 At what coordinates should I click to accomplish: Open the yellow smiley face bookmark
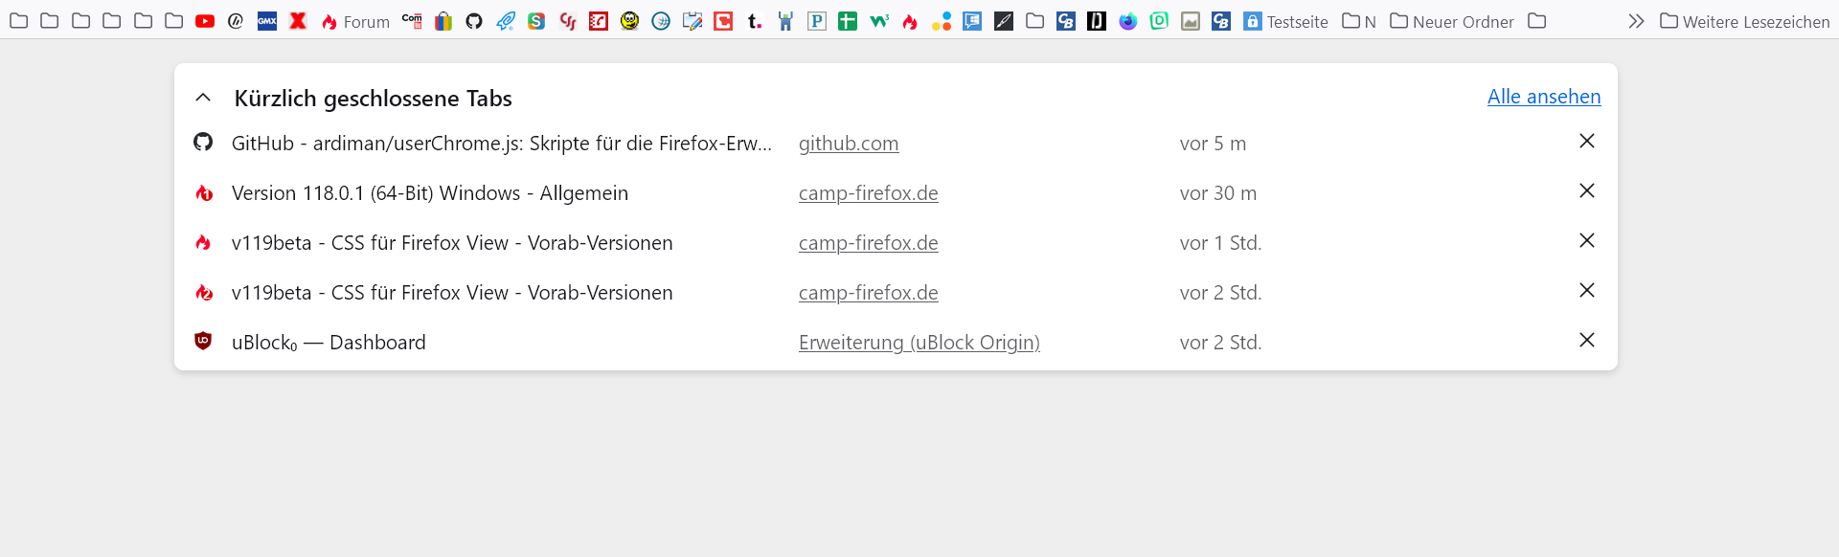pyautogui.click(x=629, y=21)
